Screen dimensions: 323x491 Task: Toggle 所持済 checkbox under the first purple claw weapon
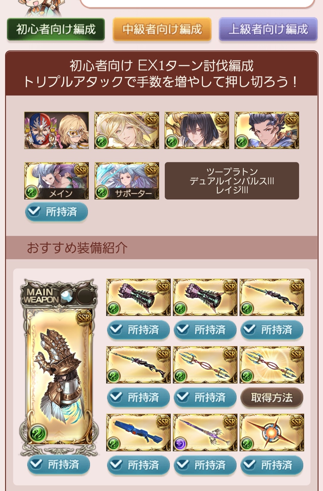click(x=138, y=330)
